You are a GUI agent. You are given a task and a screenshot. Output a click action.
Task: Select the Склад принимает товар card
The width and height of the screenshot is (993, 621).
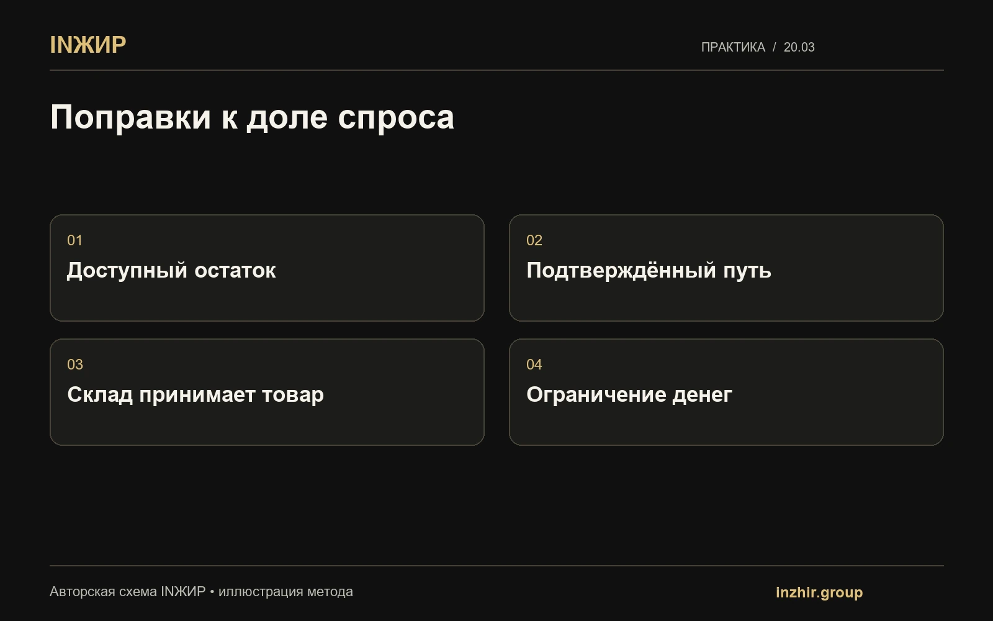(x=267, y=392)
